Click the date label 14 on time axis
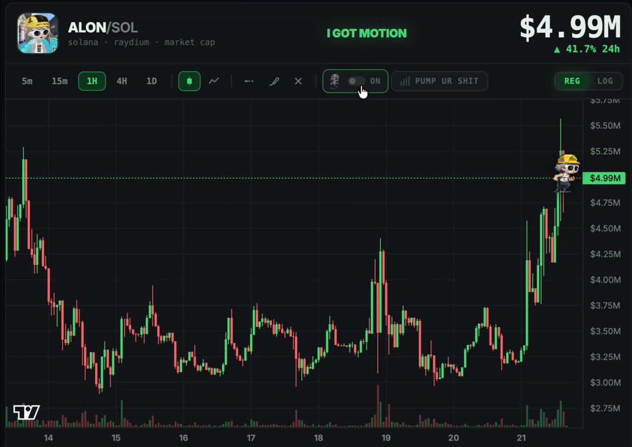The width and height of the screenshot is (632, 447). click(x=48, y=438)
